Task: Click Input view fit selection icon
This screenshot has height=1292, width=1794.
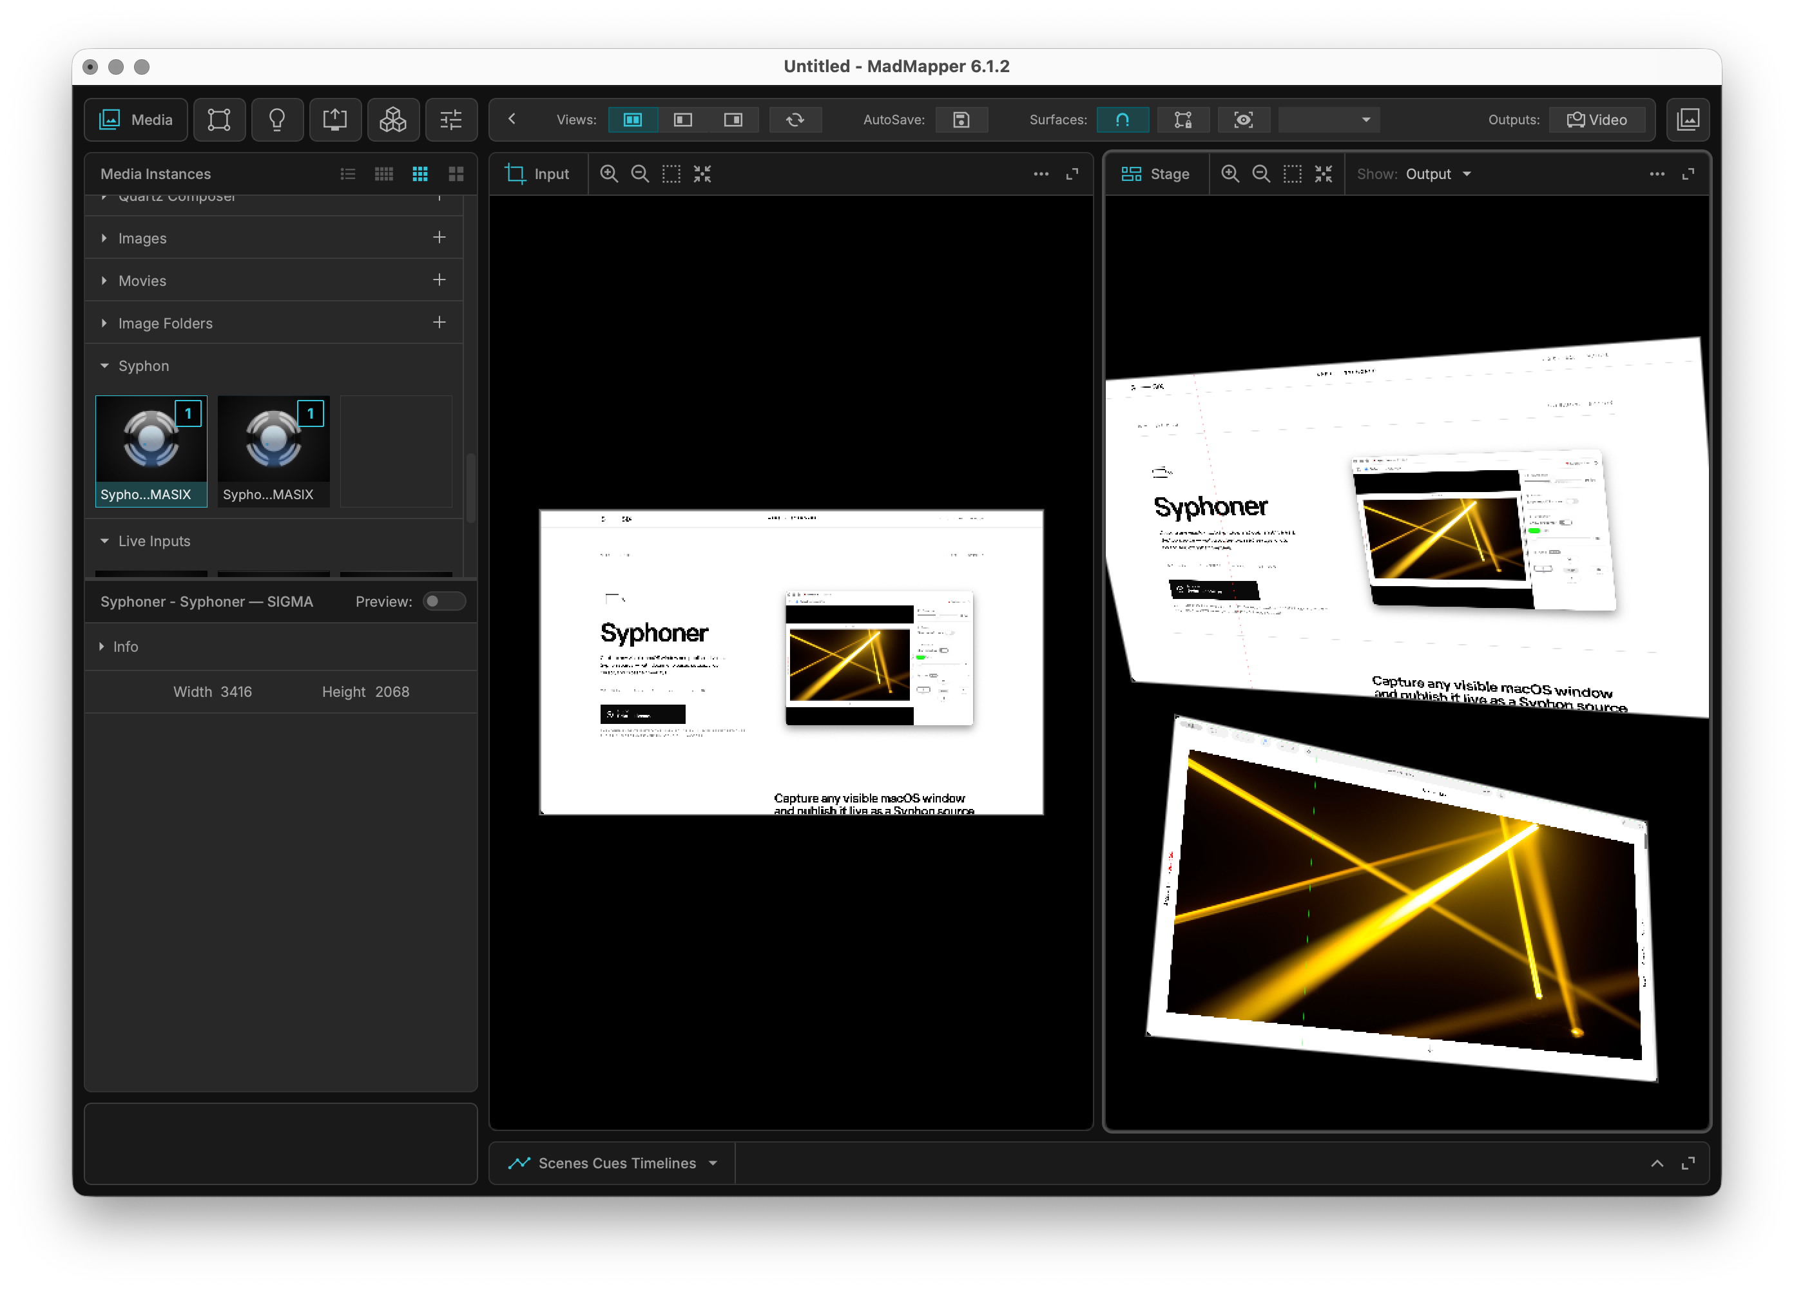Action: point(671,174)
